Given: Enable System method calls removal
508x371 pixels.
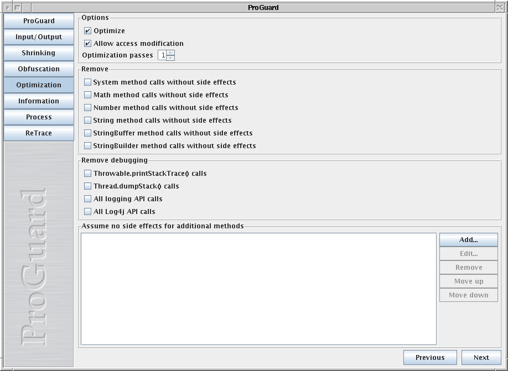Looking at the screenshot, I should 87,82.
